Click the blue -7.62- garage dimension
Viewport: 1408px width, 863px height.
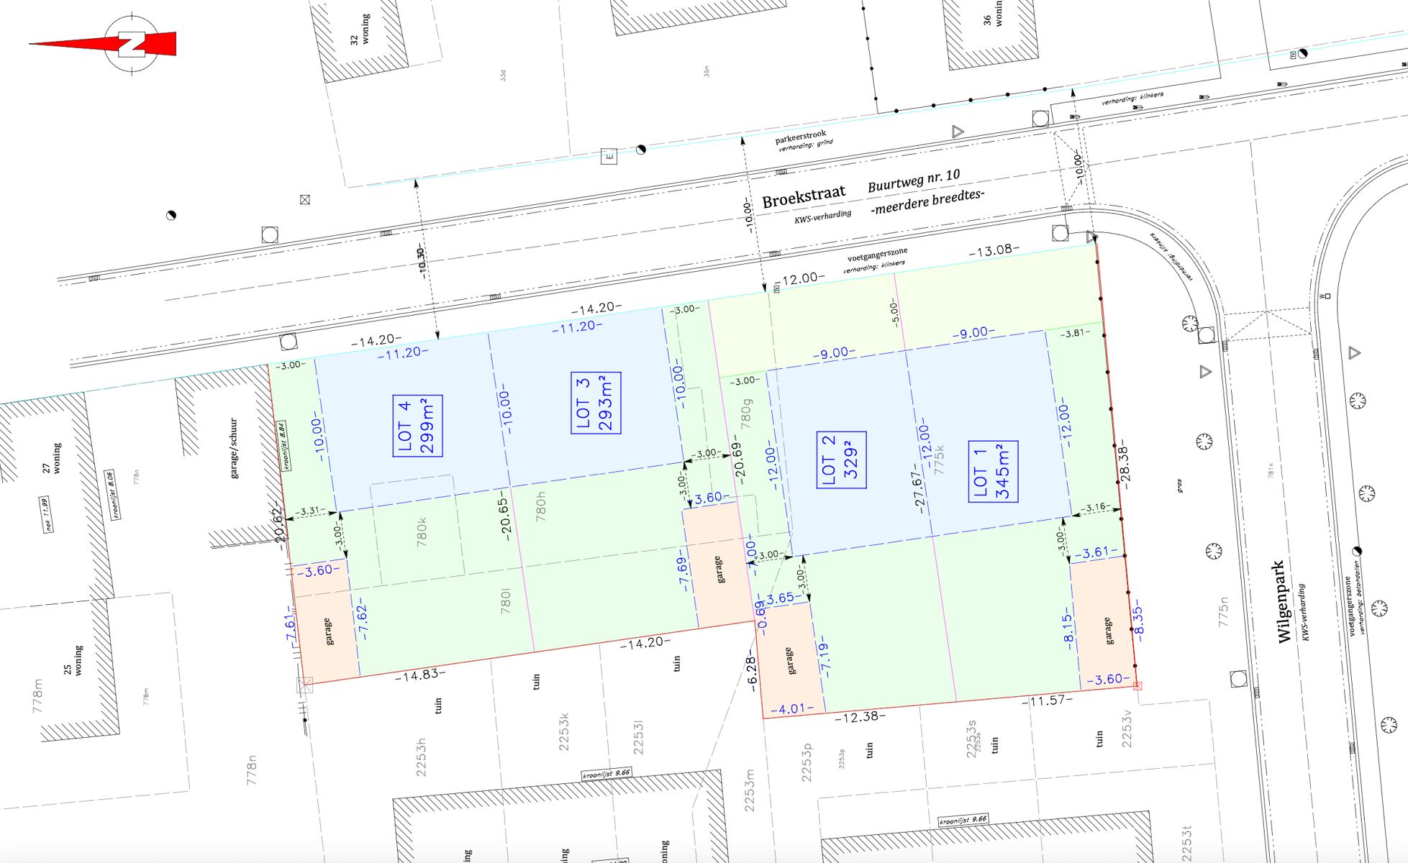[x=362, y=618]
